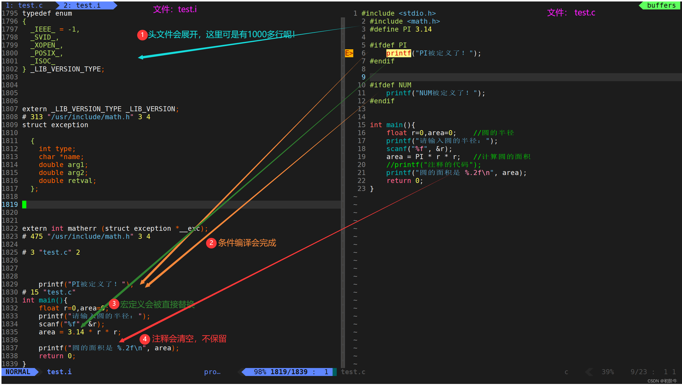Viewport: 682px width, 386px height.
Task: Click 'area = 3.14 * r * r;' line 1835
Action: (80, 332)
